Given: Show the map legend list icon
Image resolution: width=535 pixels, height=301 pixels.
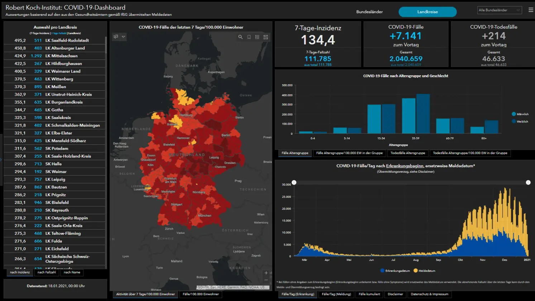Looking at the screenshot, I should click(257, 37).
